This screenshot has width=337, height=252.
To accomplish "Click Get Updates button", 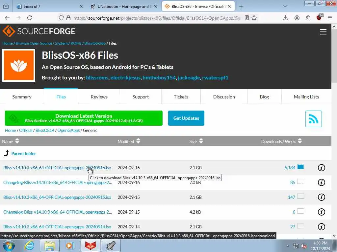I will point(186,118).
